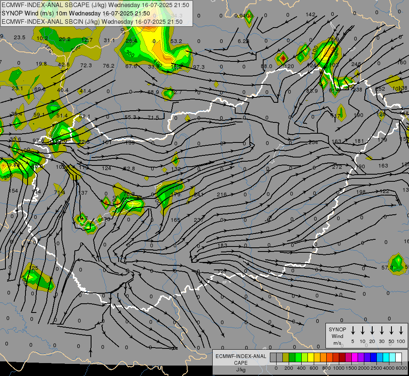This screenshot has width=409, height=376.
Task: Click the map value 183
Action: (222, 246)
